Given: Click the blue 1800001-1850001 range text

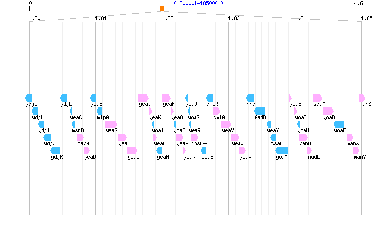Looking at the screenshot, I should [x=198, y=3].
